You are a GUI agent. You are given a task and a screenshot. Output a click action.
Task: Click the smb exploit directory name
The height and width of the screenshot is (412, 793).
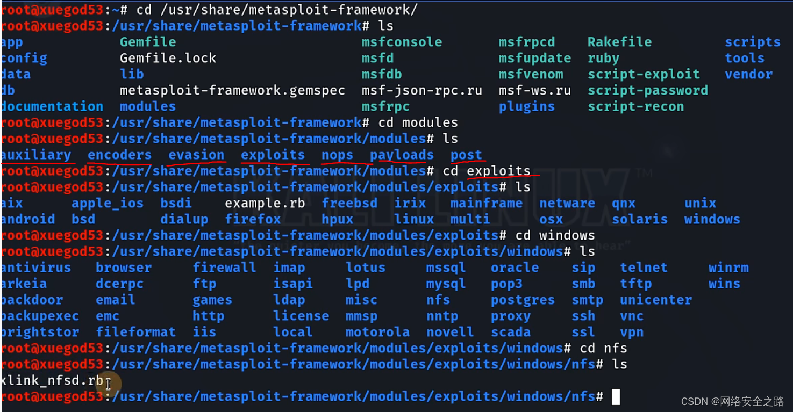(583, 283)
